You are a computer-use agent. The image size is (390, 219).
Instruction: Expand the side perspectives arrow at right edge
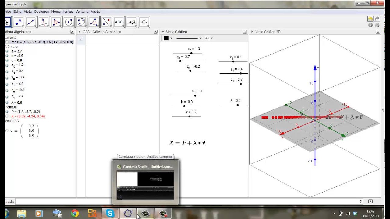(x=383, y=110)
